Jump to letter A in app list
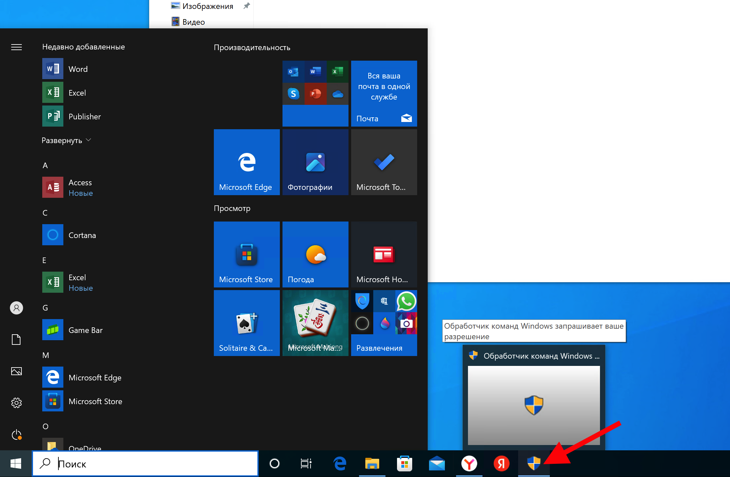The image size is (730, 477). tap(45, 165)
